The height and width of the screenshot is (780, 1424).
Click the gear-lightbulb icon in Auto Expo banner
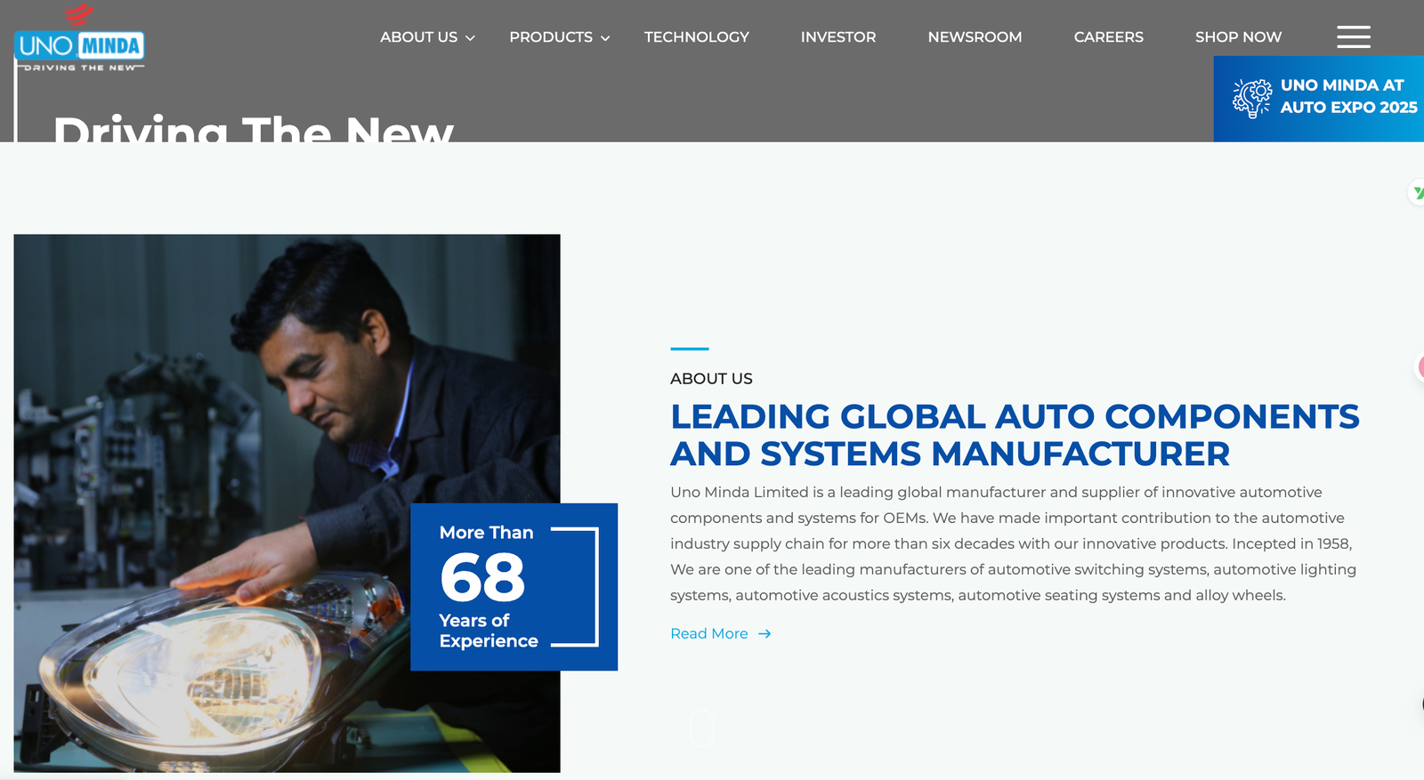(x=1251, y=98)
